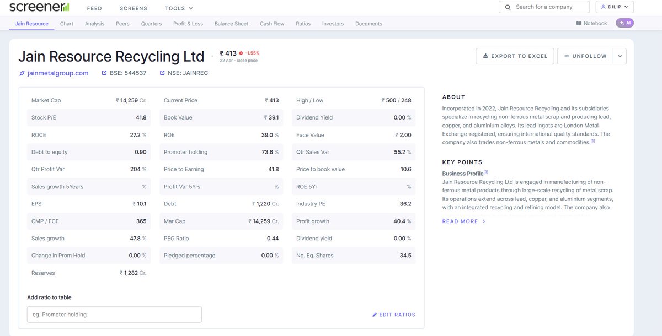662x336 pixels.
Task: Click the Debt to equity row
Action: [x=89, y=152]
